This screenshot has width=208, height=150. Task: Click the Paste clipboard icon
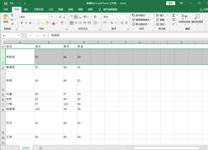point(6,17)
